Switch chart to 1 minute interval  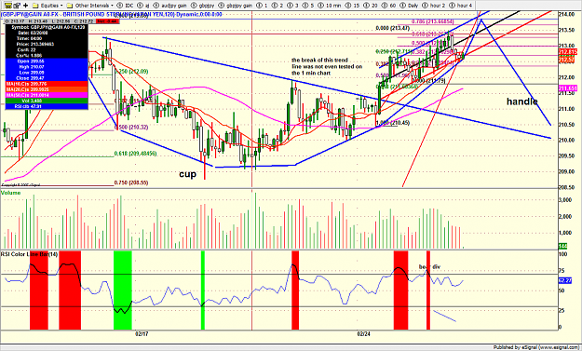262,6
